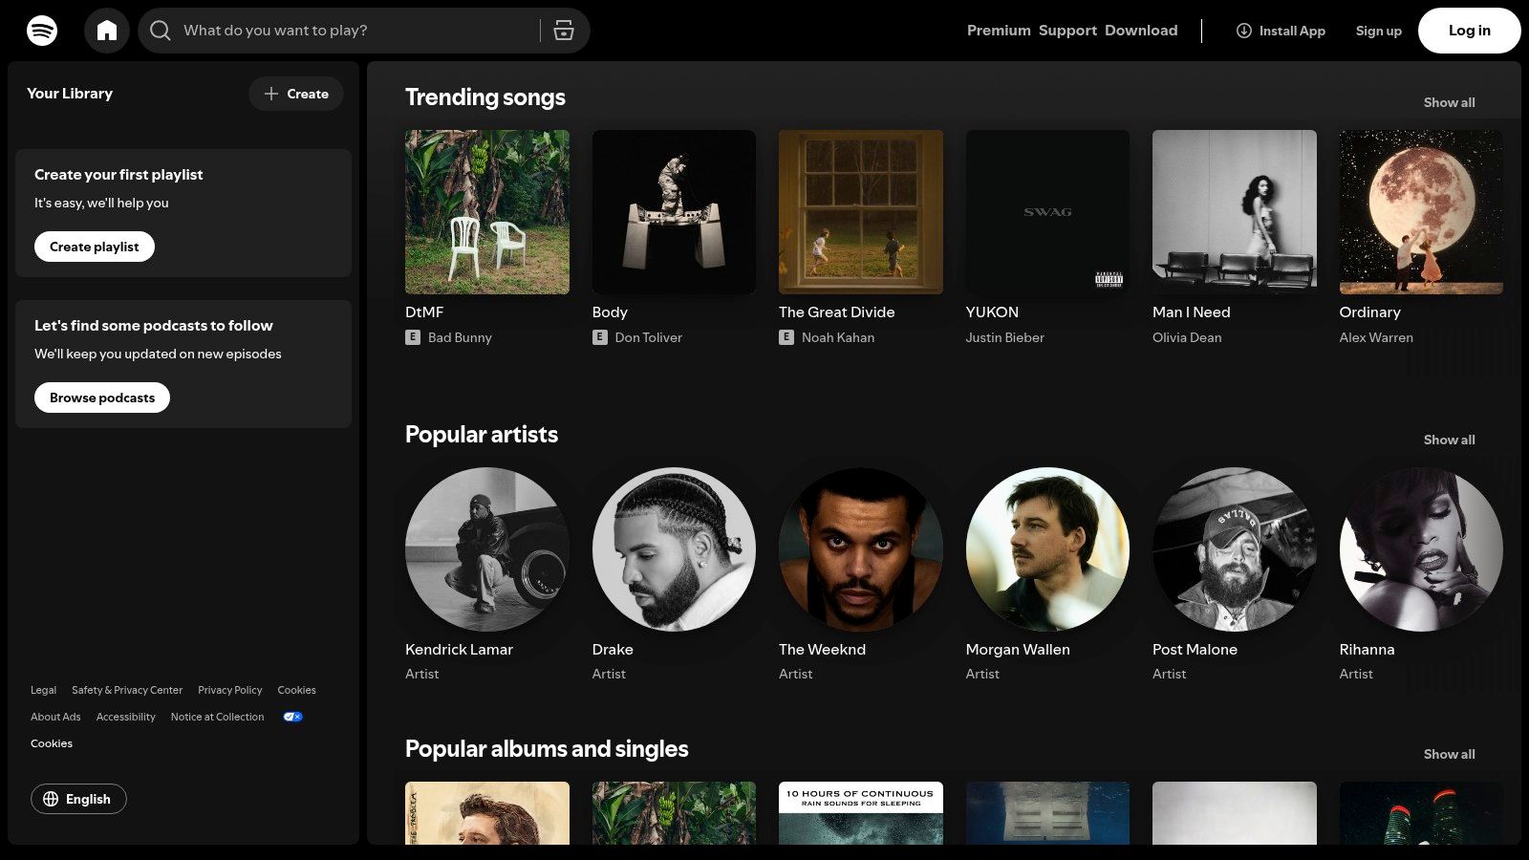Open the Premium menu item
This screenshot has height=860, width=1529.
coord(999,30)
